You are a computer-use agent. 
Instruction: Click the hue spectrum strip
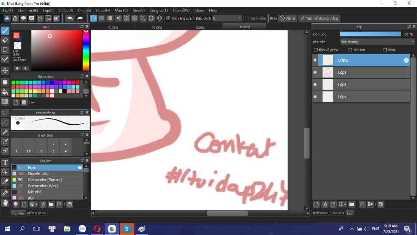tap(86, 50)
